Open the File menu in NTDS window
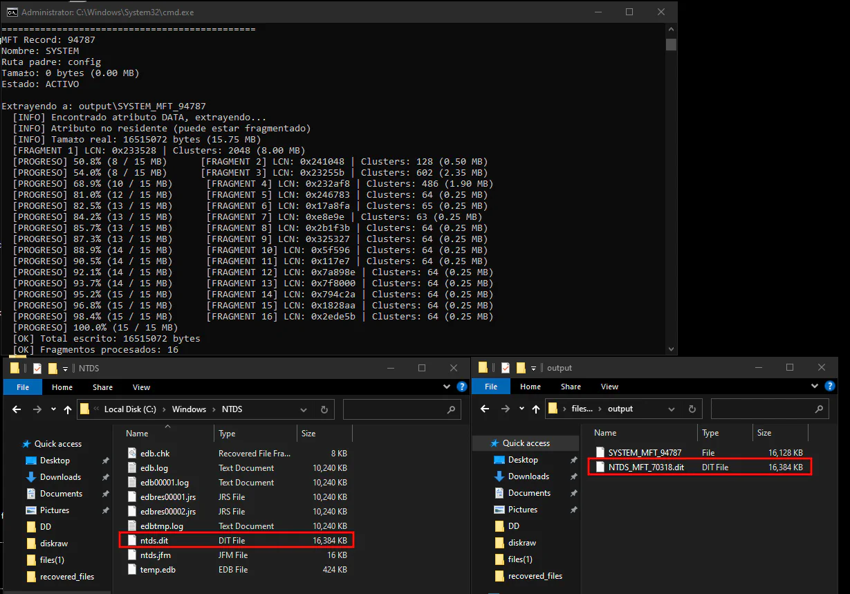850x594 pixels. tap(23, 387)
